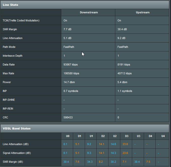
Task: Select the downstream Data Rate 93067 kbps
Action: (71, 64)
